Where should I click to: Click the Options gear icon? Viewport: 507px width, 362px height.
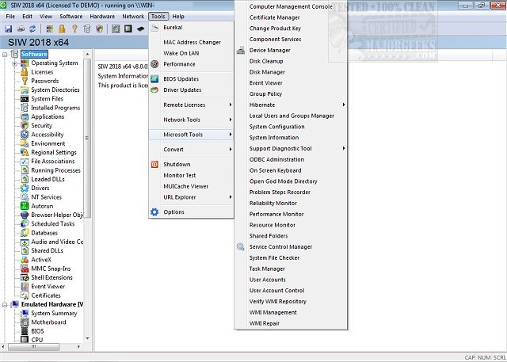(155, 211)
